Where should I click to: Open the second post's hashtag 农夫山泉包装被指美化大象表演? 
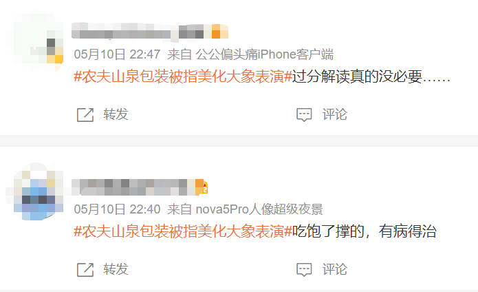click(x=183, y=231)
